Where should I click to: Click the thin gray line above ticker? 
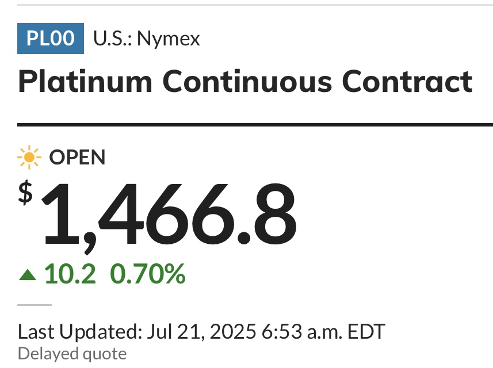coord(255,5)
